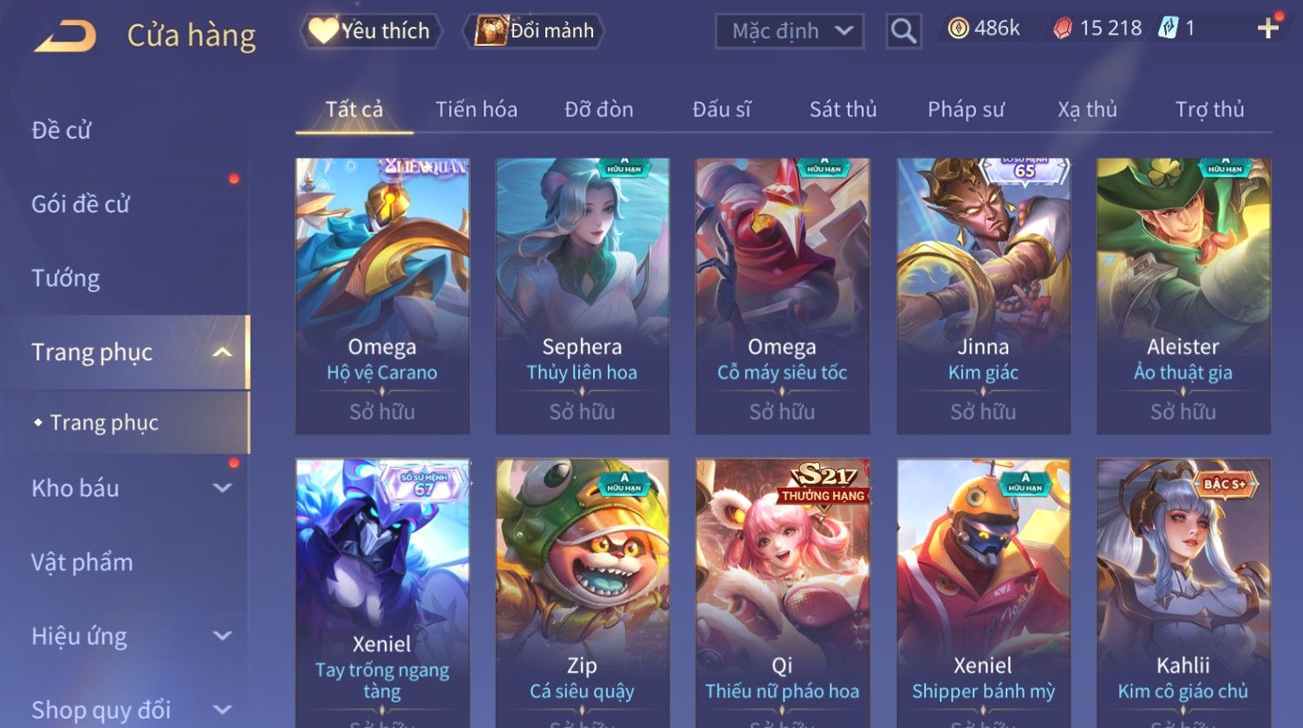1303x728 pixels.
Task: Select the Sát thủ tab
Action: coord(843,109)
